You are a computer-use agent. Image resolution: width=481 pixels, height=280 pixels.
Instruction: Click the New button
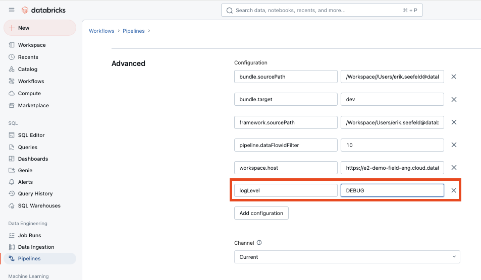point(39,28)
